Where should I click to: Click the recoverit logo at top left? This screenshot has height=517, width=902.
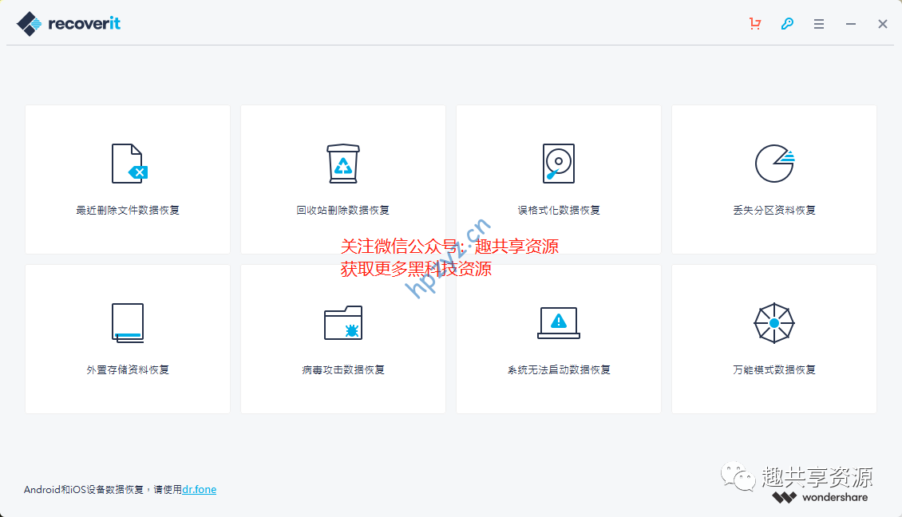tap(69, 23)
